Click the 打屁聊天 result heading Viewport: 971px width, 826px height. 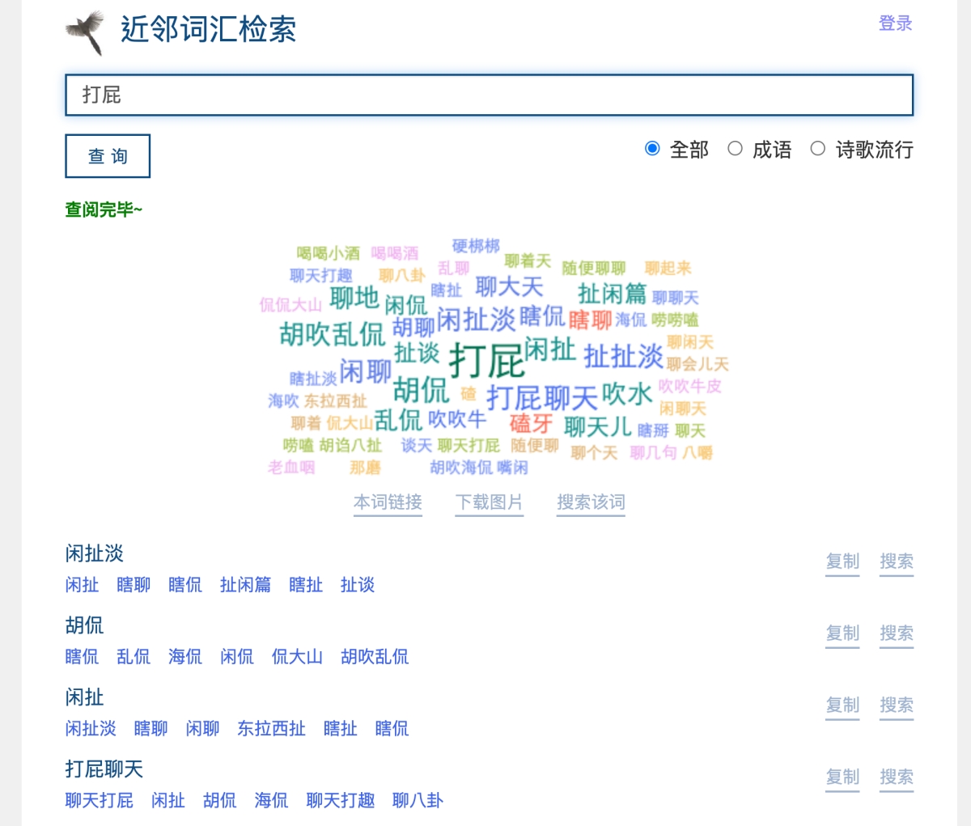(x=104, y=770)
